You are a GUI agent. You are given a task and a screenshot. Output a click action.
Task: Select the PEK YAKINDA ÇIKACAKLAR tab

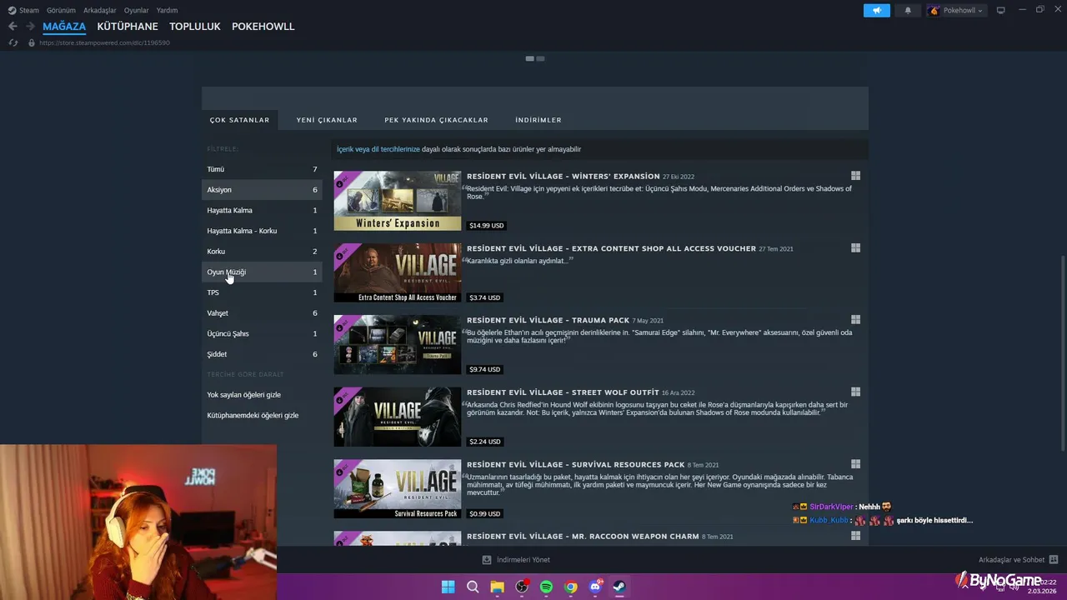click(436, 120)
